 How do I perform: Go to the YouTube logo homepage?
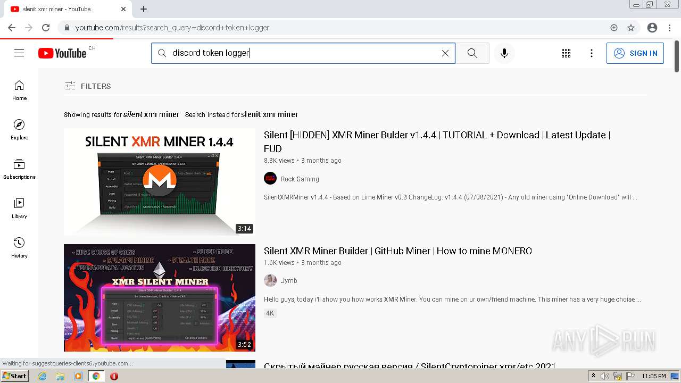(x=62, y=53)
